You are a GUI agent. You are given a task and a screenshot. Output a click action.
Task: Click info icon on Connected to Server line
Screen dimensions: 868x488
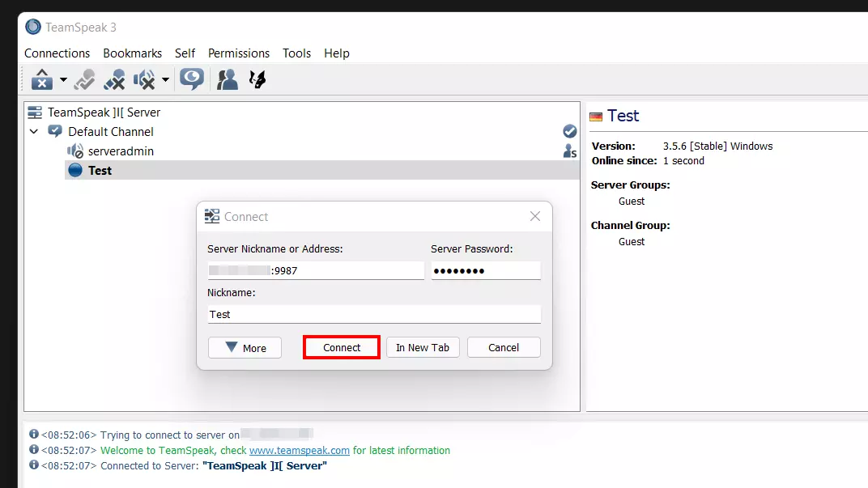point(34,465)
